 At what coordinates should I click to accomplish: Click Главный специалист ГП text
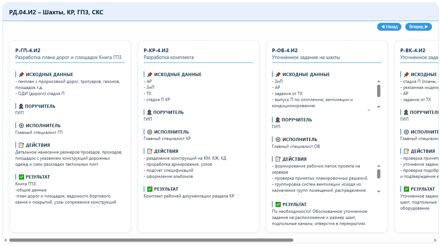coord(39,132)
